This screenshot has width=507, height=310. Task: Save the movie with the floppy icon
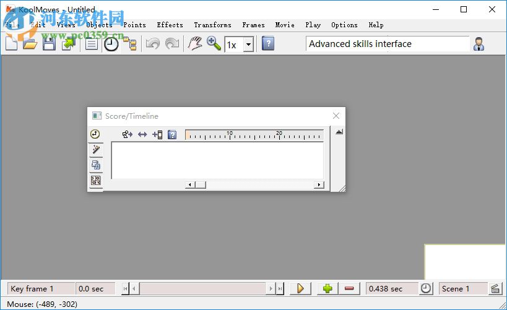pos(49,44)
